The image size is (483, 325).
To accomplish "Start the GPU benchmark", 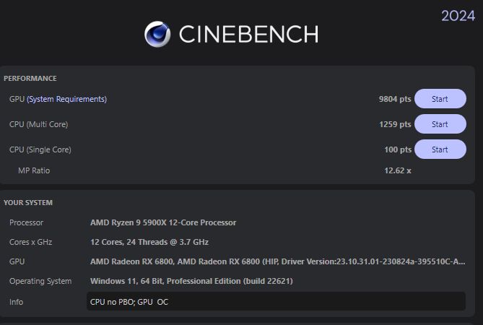I will [440, 99].
